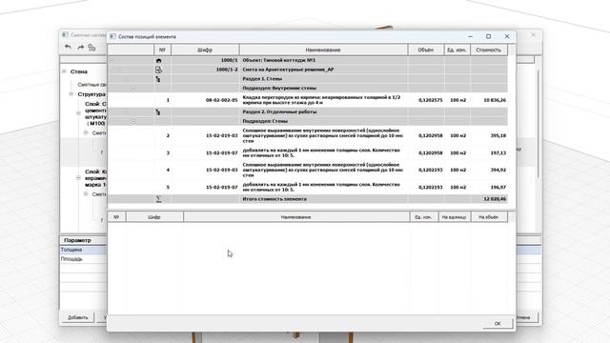
Task: Click the Шифр header in the lower table
Action: pyautogui.click(x=154, y=217)
